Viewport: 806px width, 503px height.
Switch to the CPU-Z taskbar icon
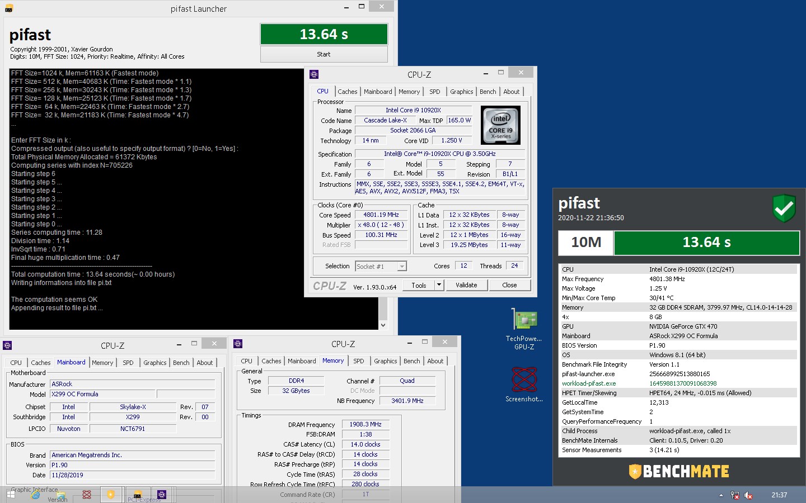pyautogui.click(x=162, y=495)
